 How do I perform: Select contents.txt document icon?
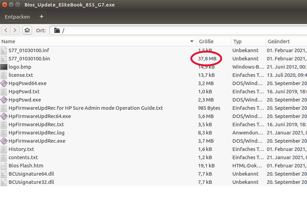3,157
